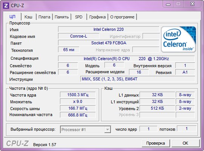Switch to the Кэш tab
204x151 pixels.
pyautogui.click(x=28, y=17)
